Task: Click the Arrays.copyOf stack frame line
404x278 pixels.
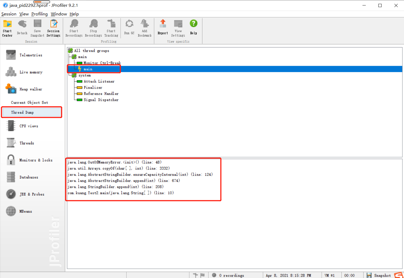Action: coord(119,168)
